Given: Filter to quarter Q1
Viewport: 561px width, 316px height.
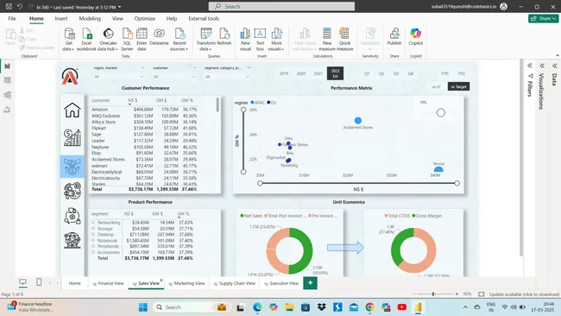Looking at the screenshot, I should point(367,73).
